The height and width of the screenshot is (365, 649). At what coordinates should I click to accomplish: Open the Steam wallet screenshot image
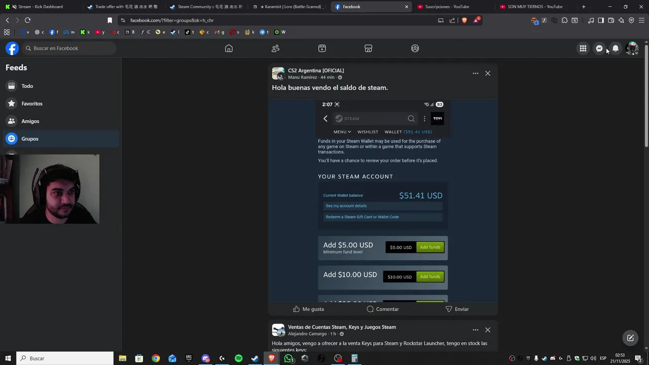pyautogui.click(x=383, y=200)
